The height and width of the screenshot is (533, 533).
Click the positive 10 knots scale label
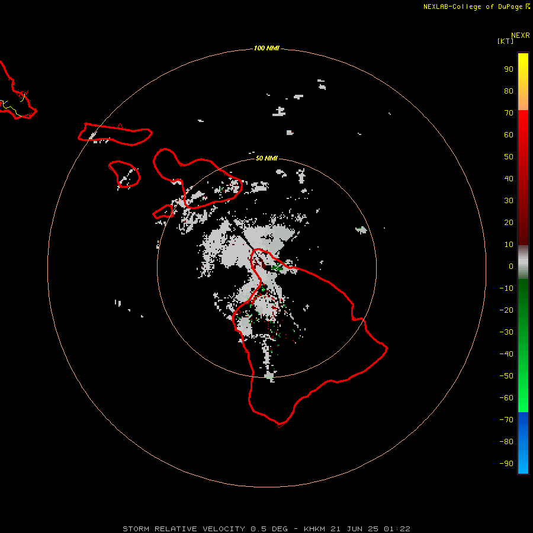(x=509, y=245)
